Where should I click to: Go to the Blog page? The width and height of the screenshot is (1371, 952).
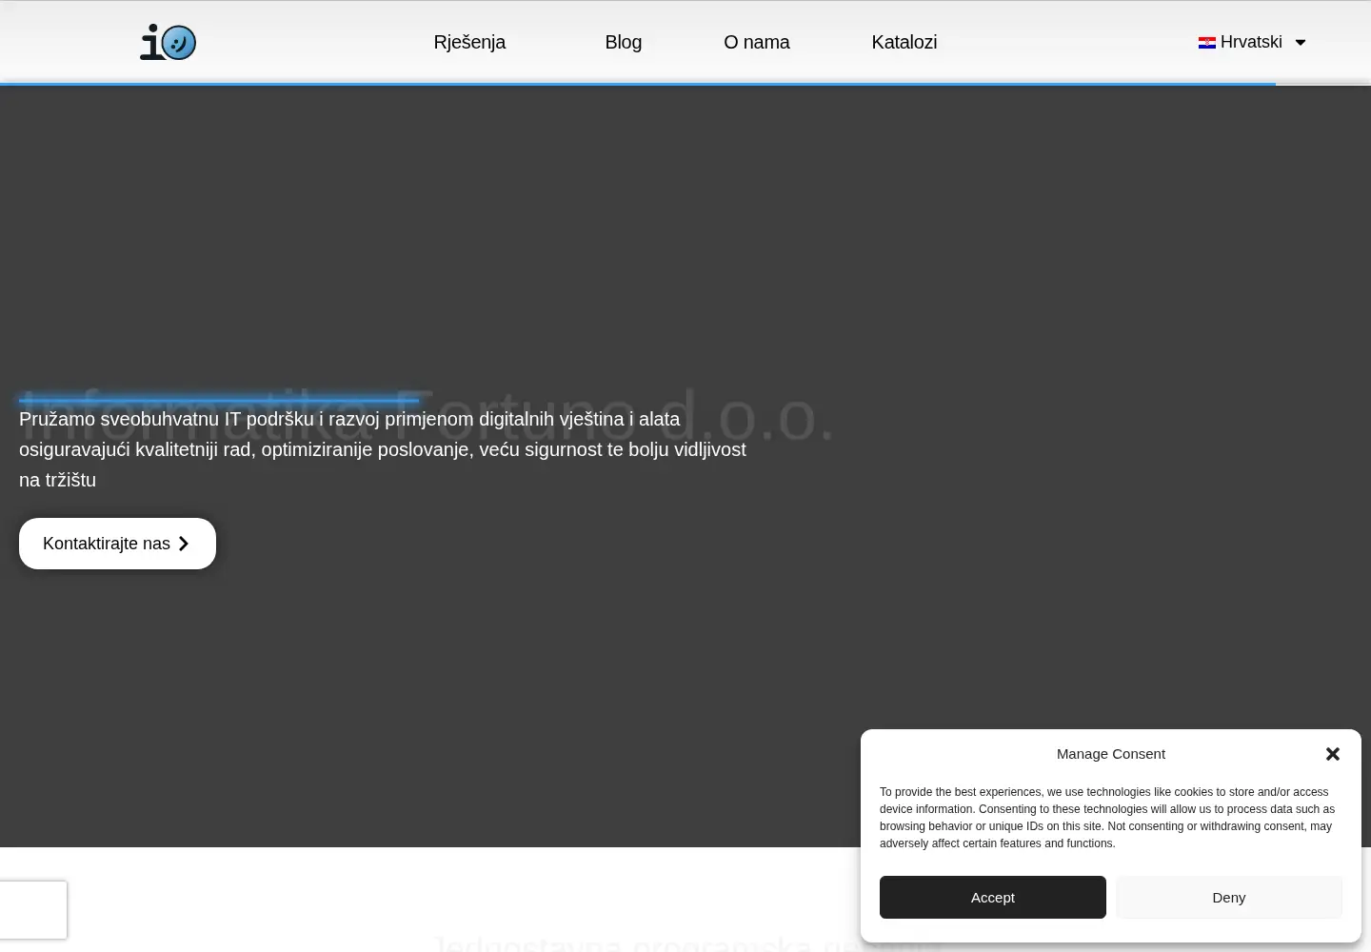(624, 42)
